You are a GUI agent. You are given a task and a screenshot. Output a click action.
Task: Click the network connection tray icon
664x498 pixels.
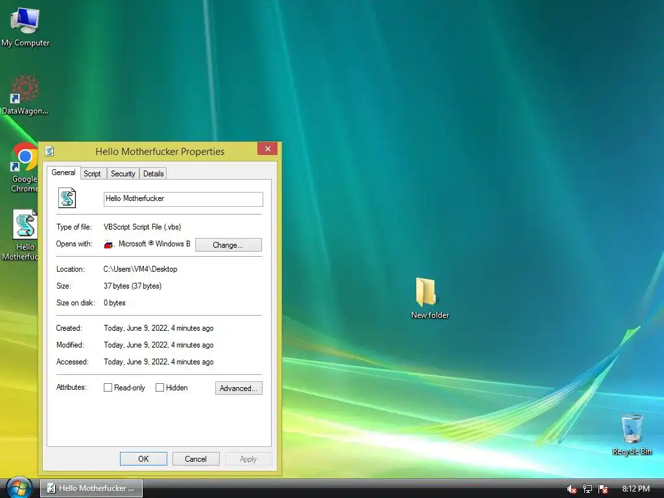(587, 489)
